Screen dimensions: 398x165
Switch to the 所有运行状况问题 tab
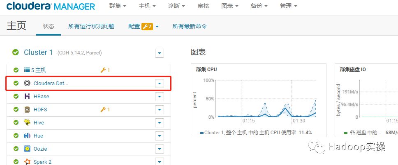(91, 26)
